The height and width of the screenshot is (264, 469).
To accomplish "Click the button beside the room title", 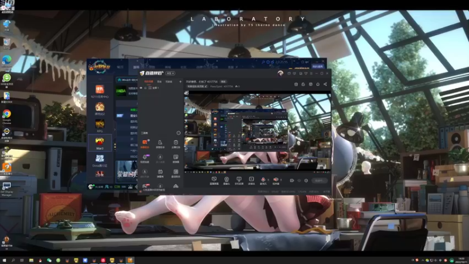I will [223, 82].
